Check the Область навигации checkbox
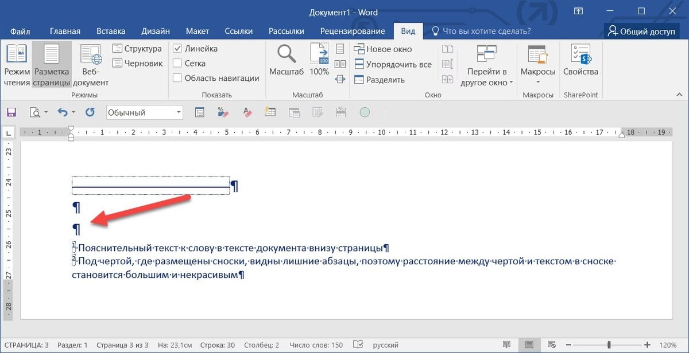This screenshot has width=689, height=353. pos(177,78)
